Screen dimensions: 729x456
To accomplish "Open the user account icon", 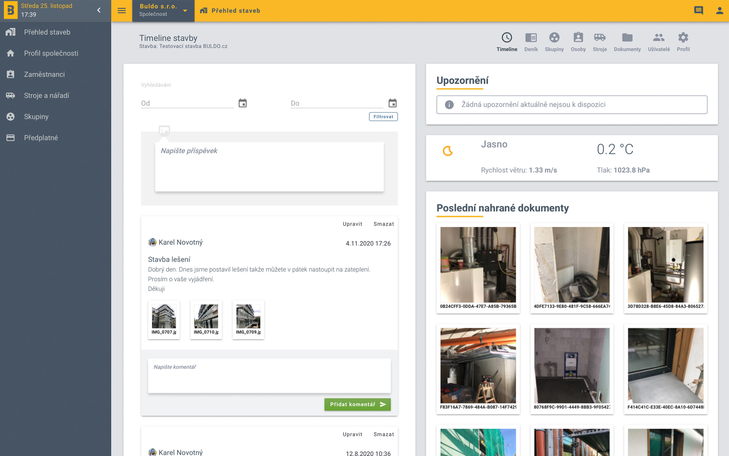I will (x=720, y=11).
